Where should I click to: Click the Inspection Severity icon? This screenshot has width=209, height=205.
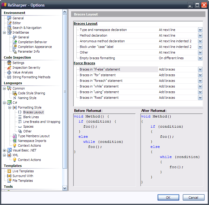click(9, 68)
